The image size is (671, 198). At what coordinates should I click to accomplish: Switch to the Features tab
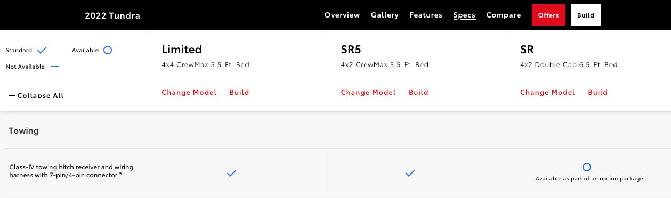(426, 15)
